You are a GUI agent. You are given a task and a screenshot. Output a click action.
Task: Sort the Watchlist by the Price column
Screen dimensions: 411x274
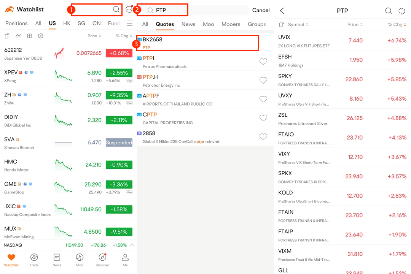pyautogui.click(x=94, y=36)
